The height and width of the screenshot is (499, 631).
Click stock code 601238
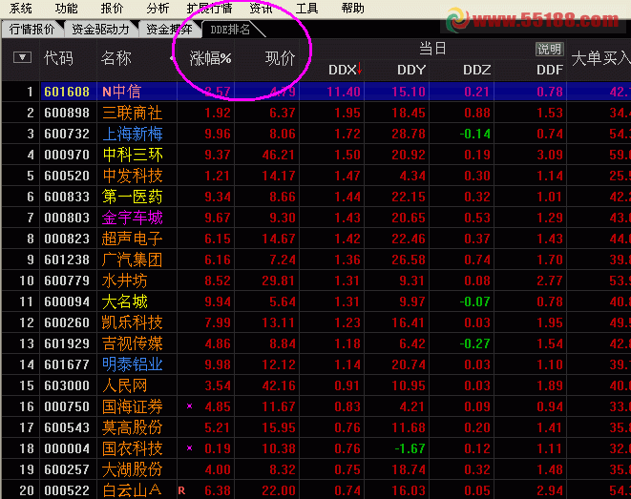67,260
